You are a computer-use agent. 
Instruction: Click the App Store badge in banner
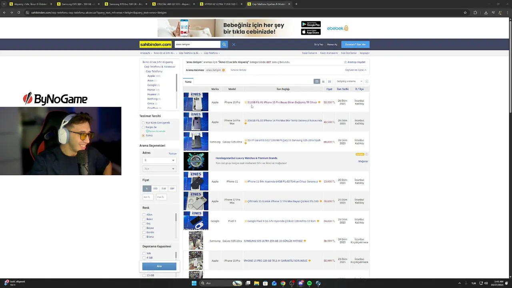click(311, 32)
